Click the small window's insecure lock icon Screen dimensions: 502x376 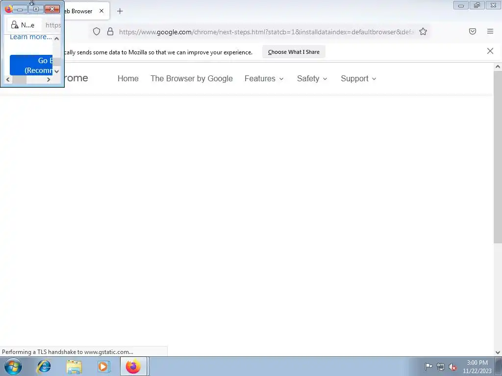coord(15,25)
